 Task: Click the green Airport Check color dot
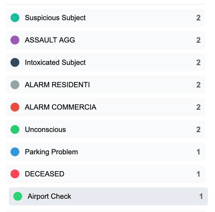[18, 196]
